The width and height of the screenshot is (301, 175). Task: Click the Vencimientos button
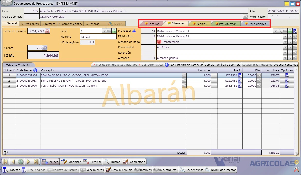(92, 170)
